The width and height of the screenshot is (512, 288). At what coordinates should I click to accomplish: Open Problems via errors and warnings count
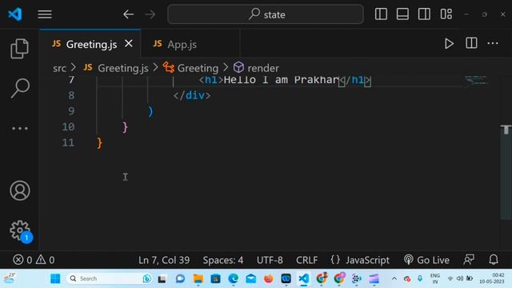pos(34,260)
